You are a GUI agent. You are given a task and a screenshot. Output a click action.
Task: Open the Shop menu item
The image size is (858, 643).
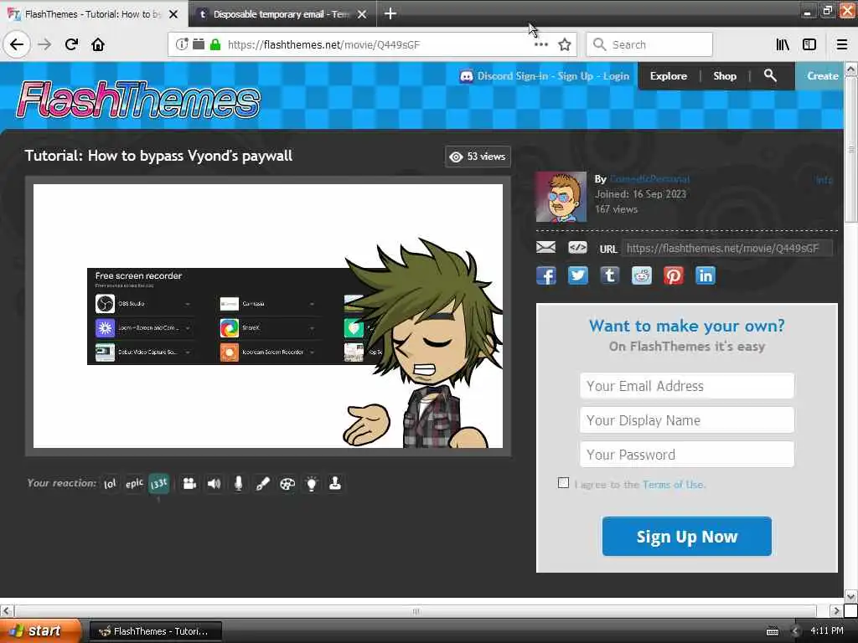[725, 76]
